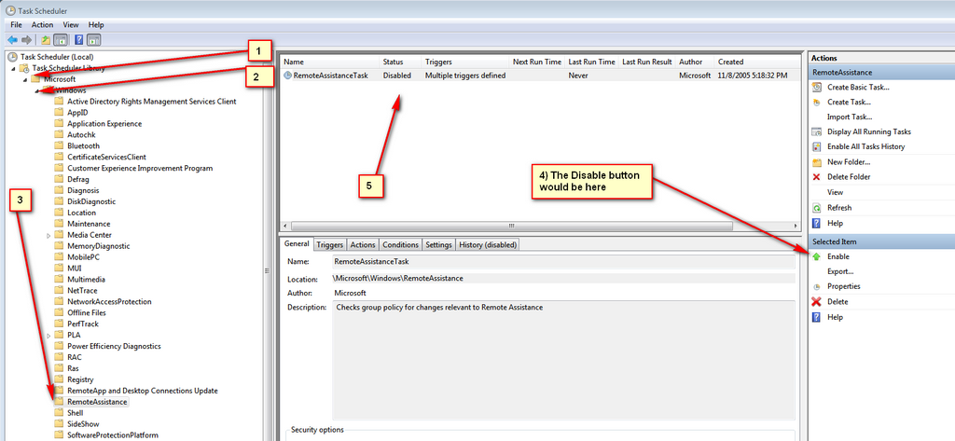Click the Create Basic Task icon

817,87
